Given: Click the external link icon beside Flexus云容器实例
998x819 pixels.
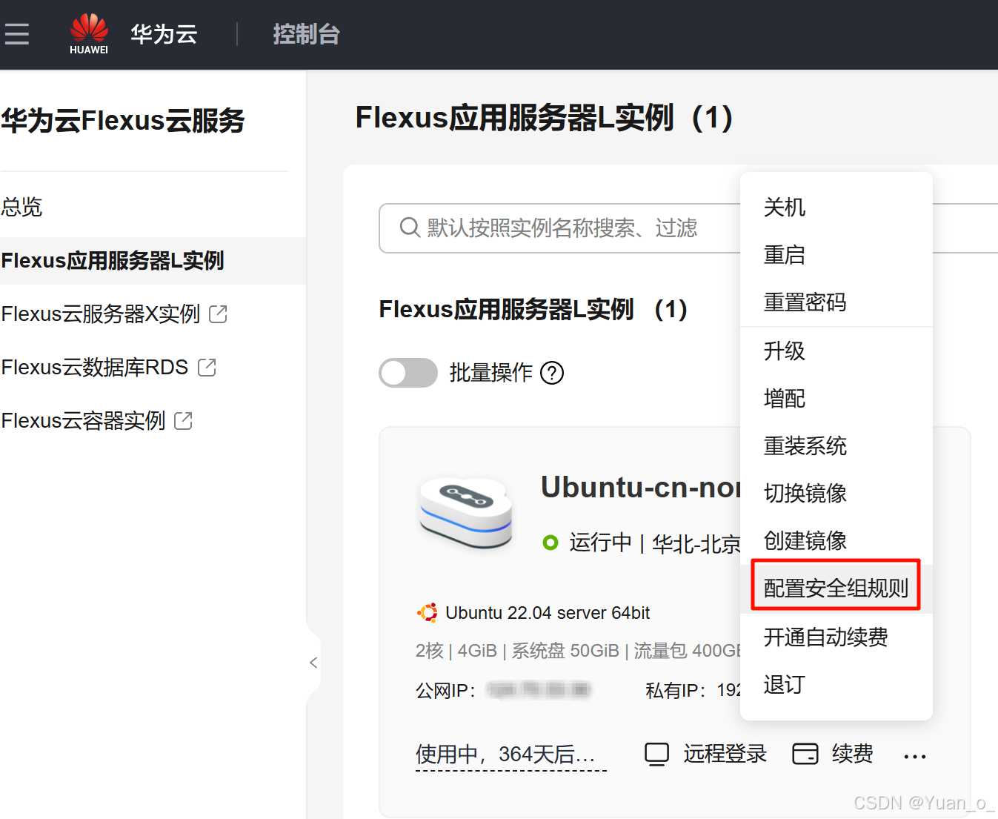Looking at the screenshot, I should pyautogui.click(x=183, y=421).
